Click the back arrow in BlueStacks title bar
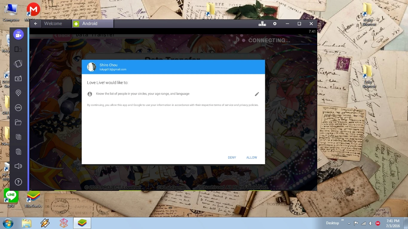 tap(36, 24)
